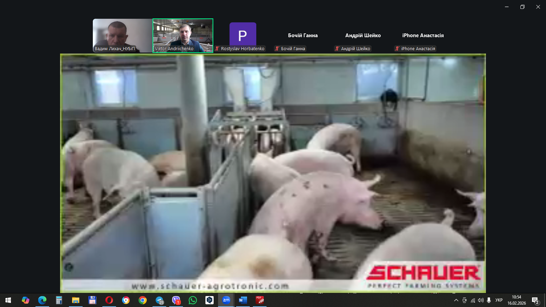This screenshot has width=546, height=307.
Task: Switch to the Zoom taskbar icon
Action: [x=226, y=300]
